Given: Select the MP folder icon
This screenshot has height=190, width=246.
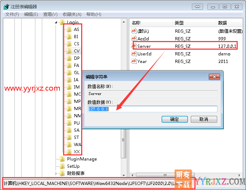Looking at the screenshot, I should pyautogui.click(x=69, y=101).
